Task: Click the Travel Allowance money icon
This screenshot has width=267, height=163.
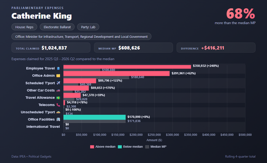Action: 58,98
